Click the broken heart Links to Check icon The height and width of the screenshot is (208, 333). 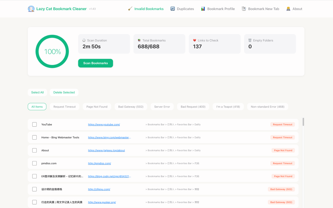click(x=195, y=40)
